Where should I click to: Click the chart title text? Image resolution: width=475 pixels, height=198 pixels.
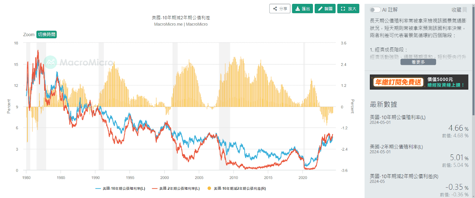click(181, 18)
